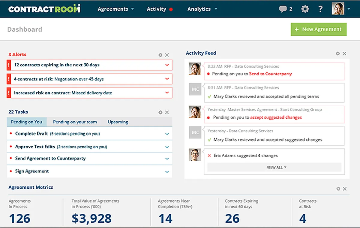The image size is (360, 228).
Task: Open the Activity menu
Action: [x=156, y=9]
